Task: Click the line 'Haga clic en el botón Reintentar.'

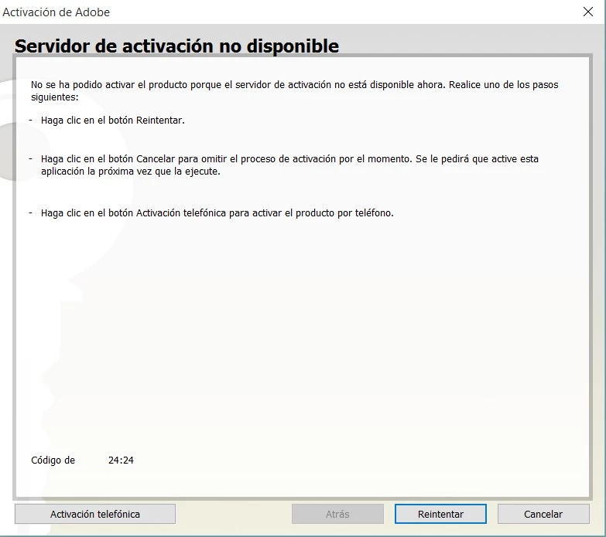Action: coord(113,121)
